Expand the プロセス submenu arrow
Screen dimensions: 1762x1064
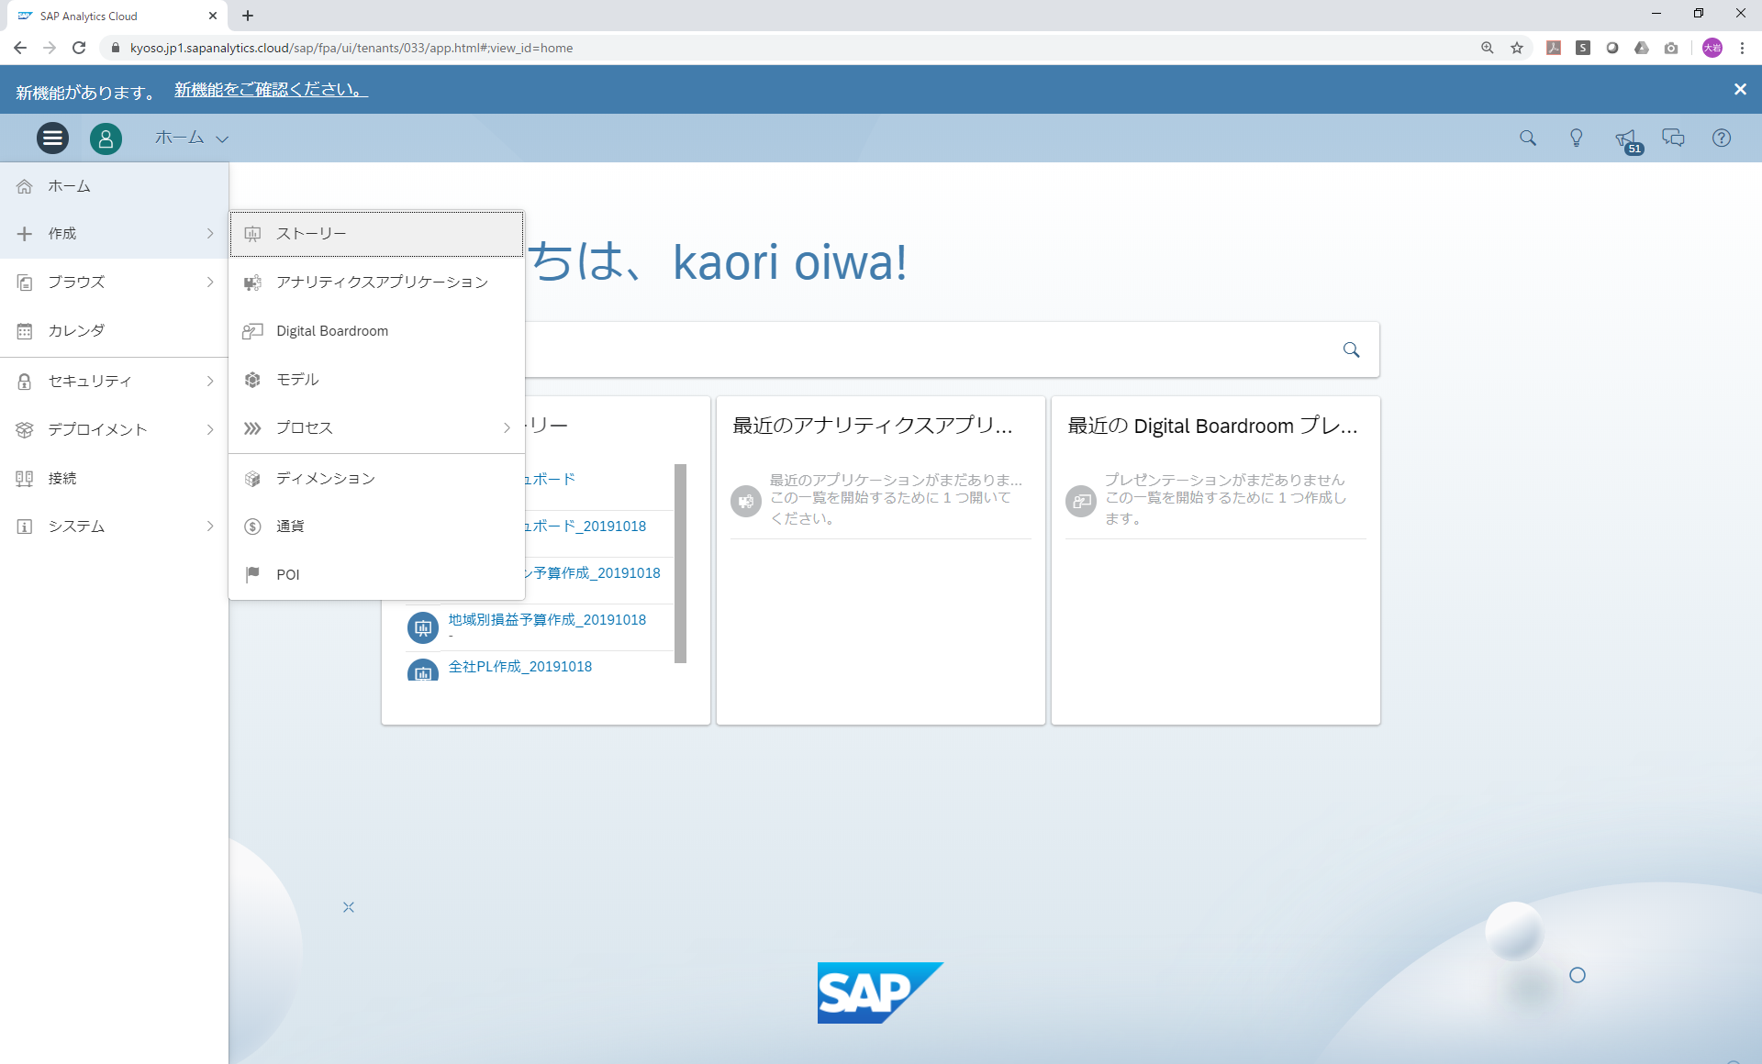point(507,428)
